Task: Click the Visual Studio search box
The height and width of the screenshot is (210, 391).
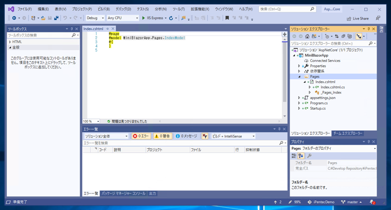Action: [287, 9]
